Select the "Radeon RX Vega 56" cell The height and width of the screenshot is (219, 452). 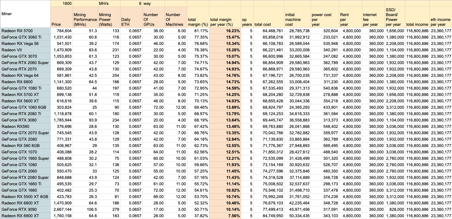click(x=25, y=43)
